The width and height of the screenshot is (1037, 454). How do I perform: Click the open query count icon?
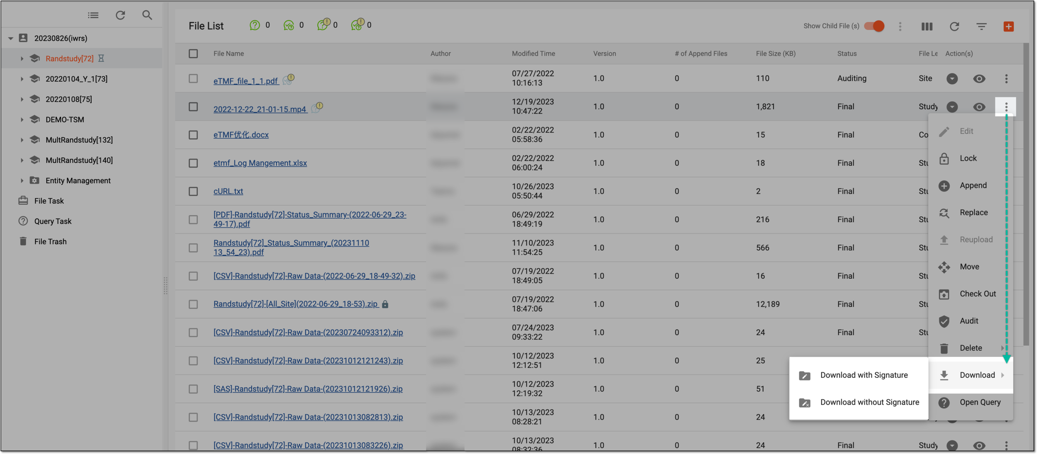click(x=255, y=25)
